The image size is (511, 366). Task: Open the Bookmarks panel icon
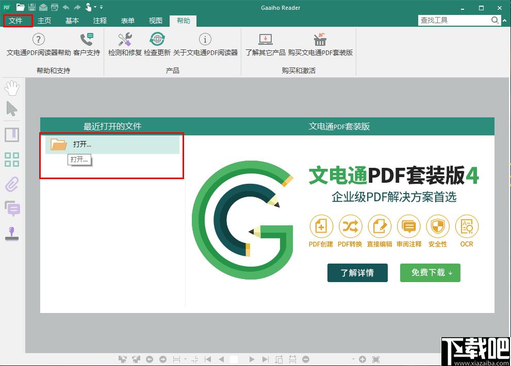pyautogui.click(x=12, y=135)
